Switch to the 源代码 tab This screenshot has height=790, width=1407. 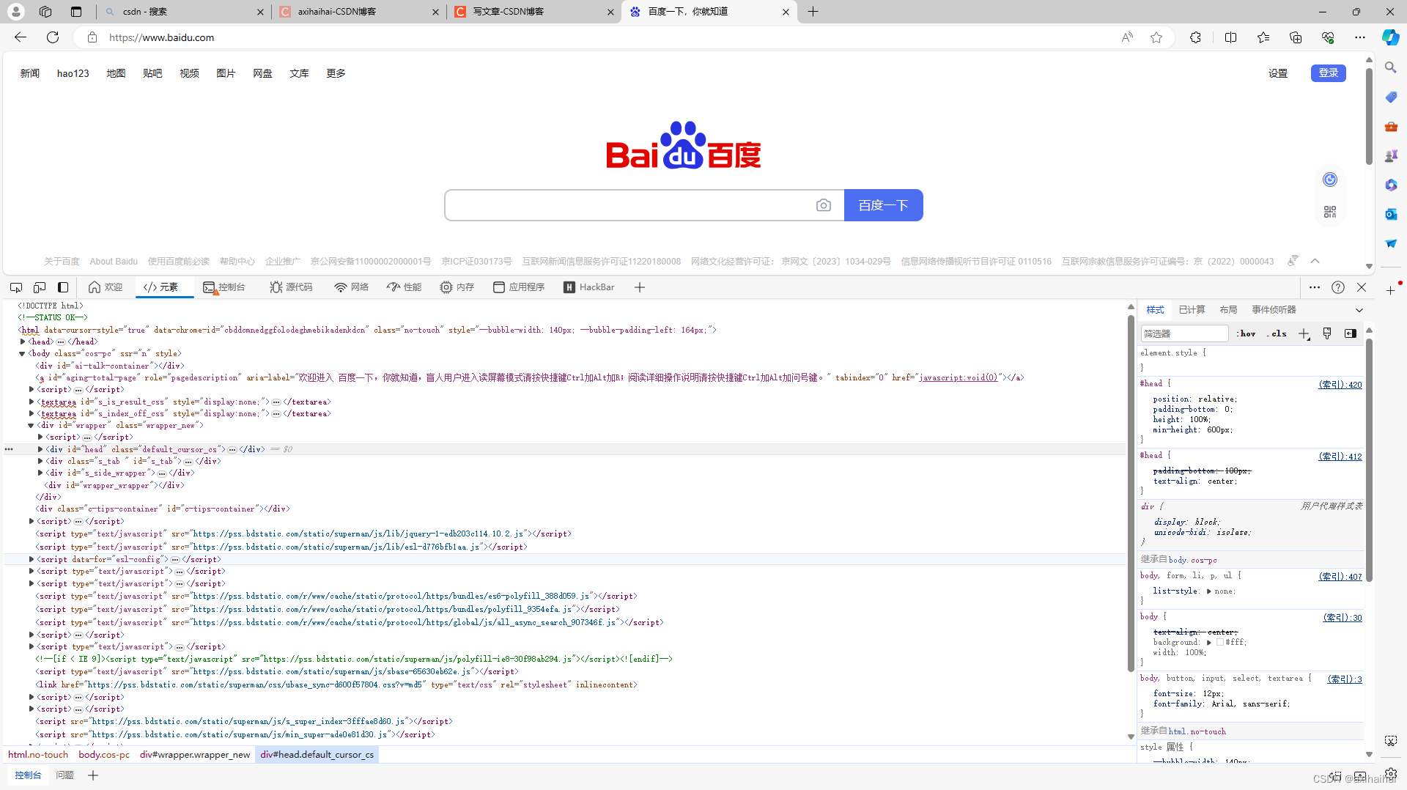click(291, 287)
